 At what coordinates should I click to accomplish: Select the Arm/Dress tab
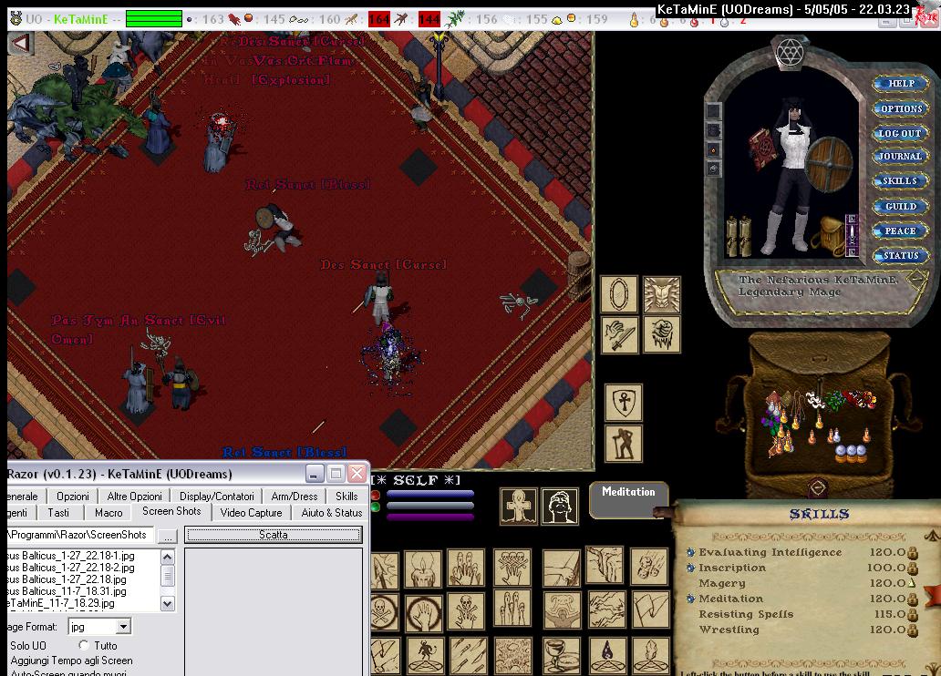[294, 496]
